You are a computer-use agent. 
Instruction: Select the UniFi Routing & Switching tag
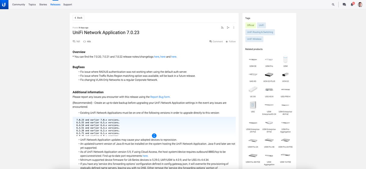(260, 32)
